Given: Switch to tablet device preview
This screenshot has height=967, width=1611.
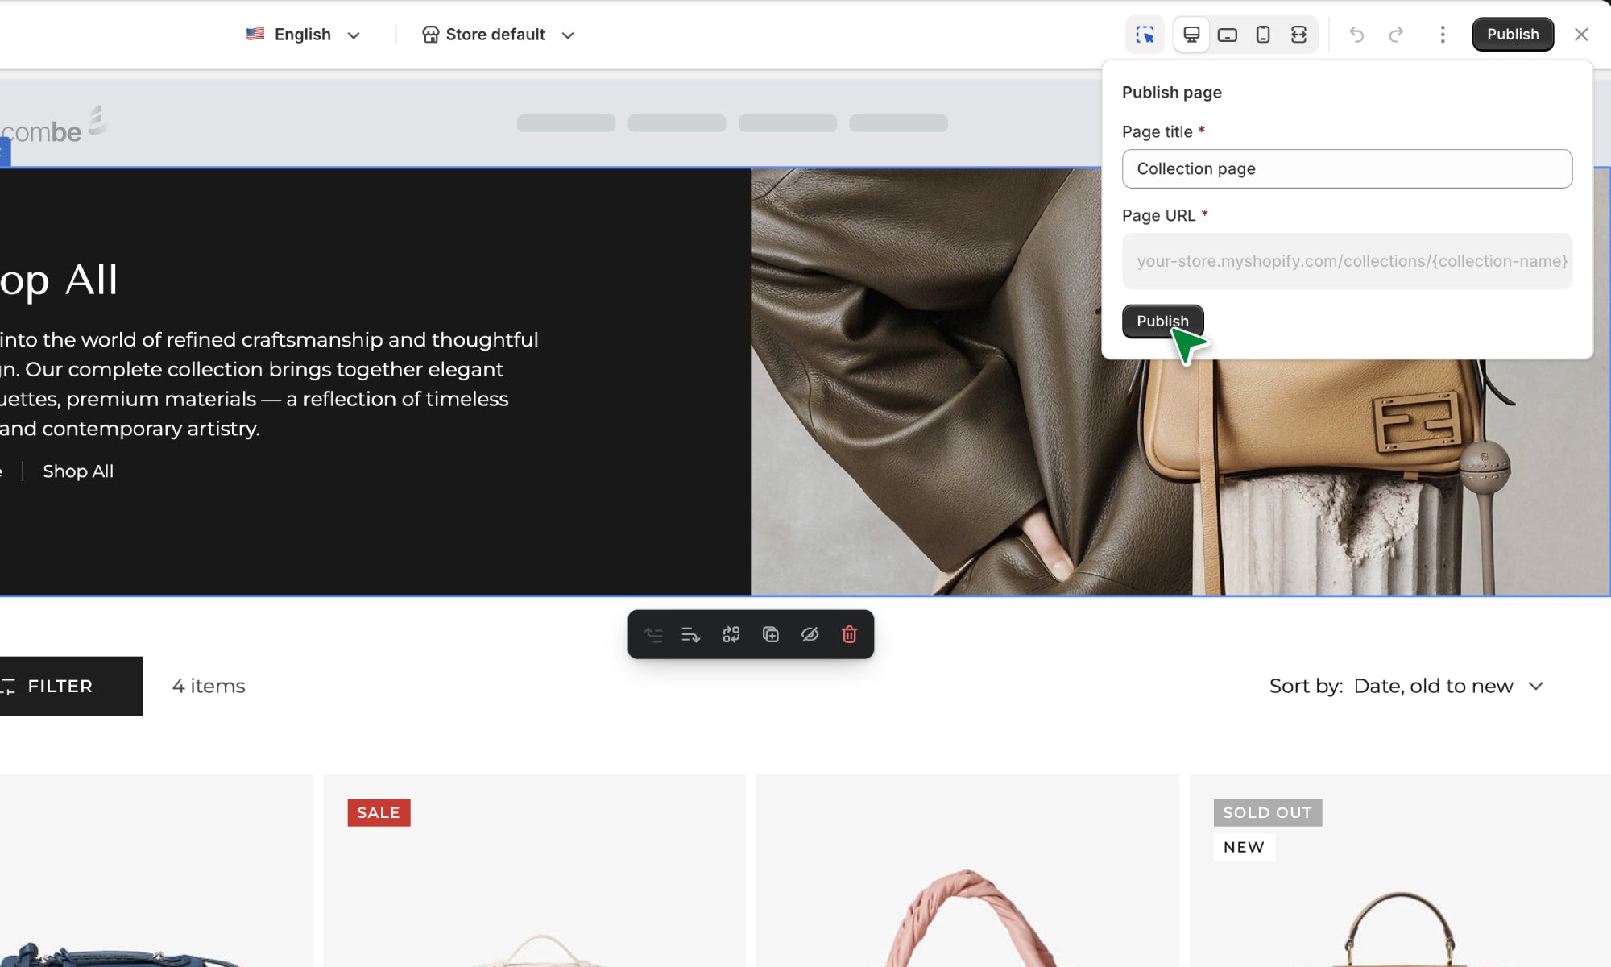Looking at the screenshot, I should point(1227,35).
